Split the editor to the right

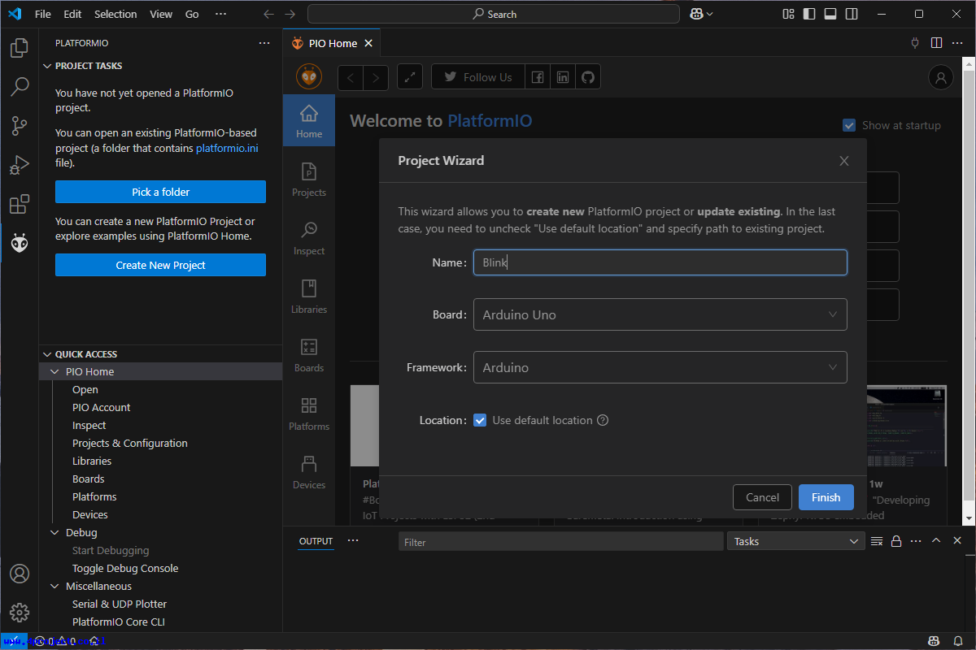tap(936, 43)
